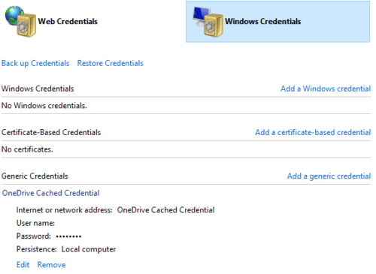Click the address value 'OneDrive Cached Credential'
376x274 pixels.
[x=165, y=210]
